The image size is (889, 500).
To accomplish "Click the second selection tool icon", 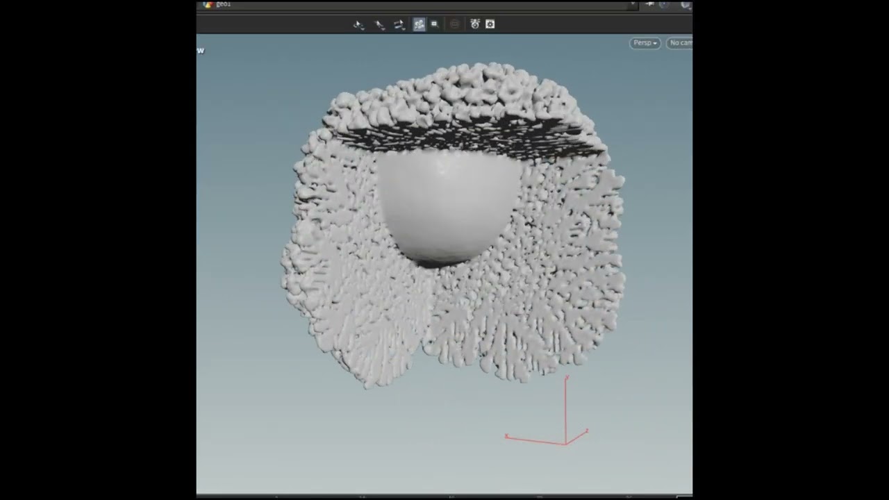I will (x=379, y=24).
